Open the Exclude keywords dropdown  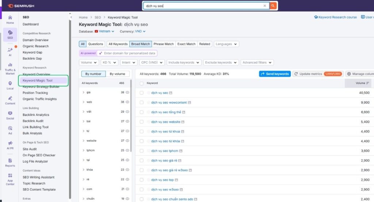point(221,63)
